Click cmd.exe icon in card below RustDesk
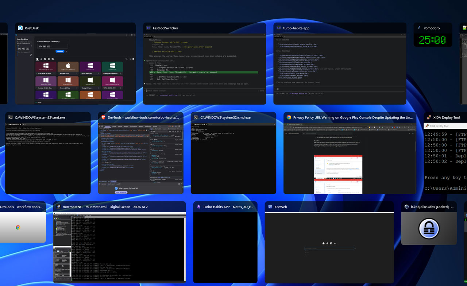This screenshot has height=286, width=467. point(10,117)
